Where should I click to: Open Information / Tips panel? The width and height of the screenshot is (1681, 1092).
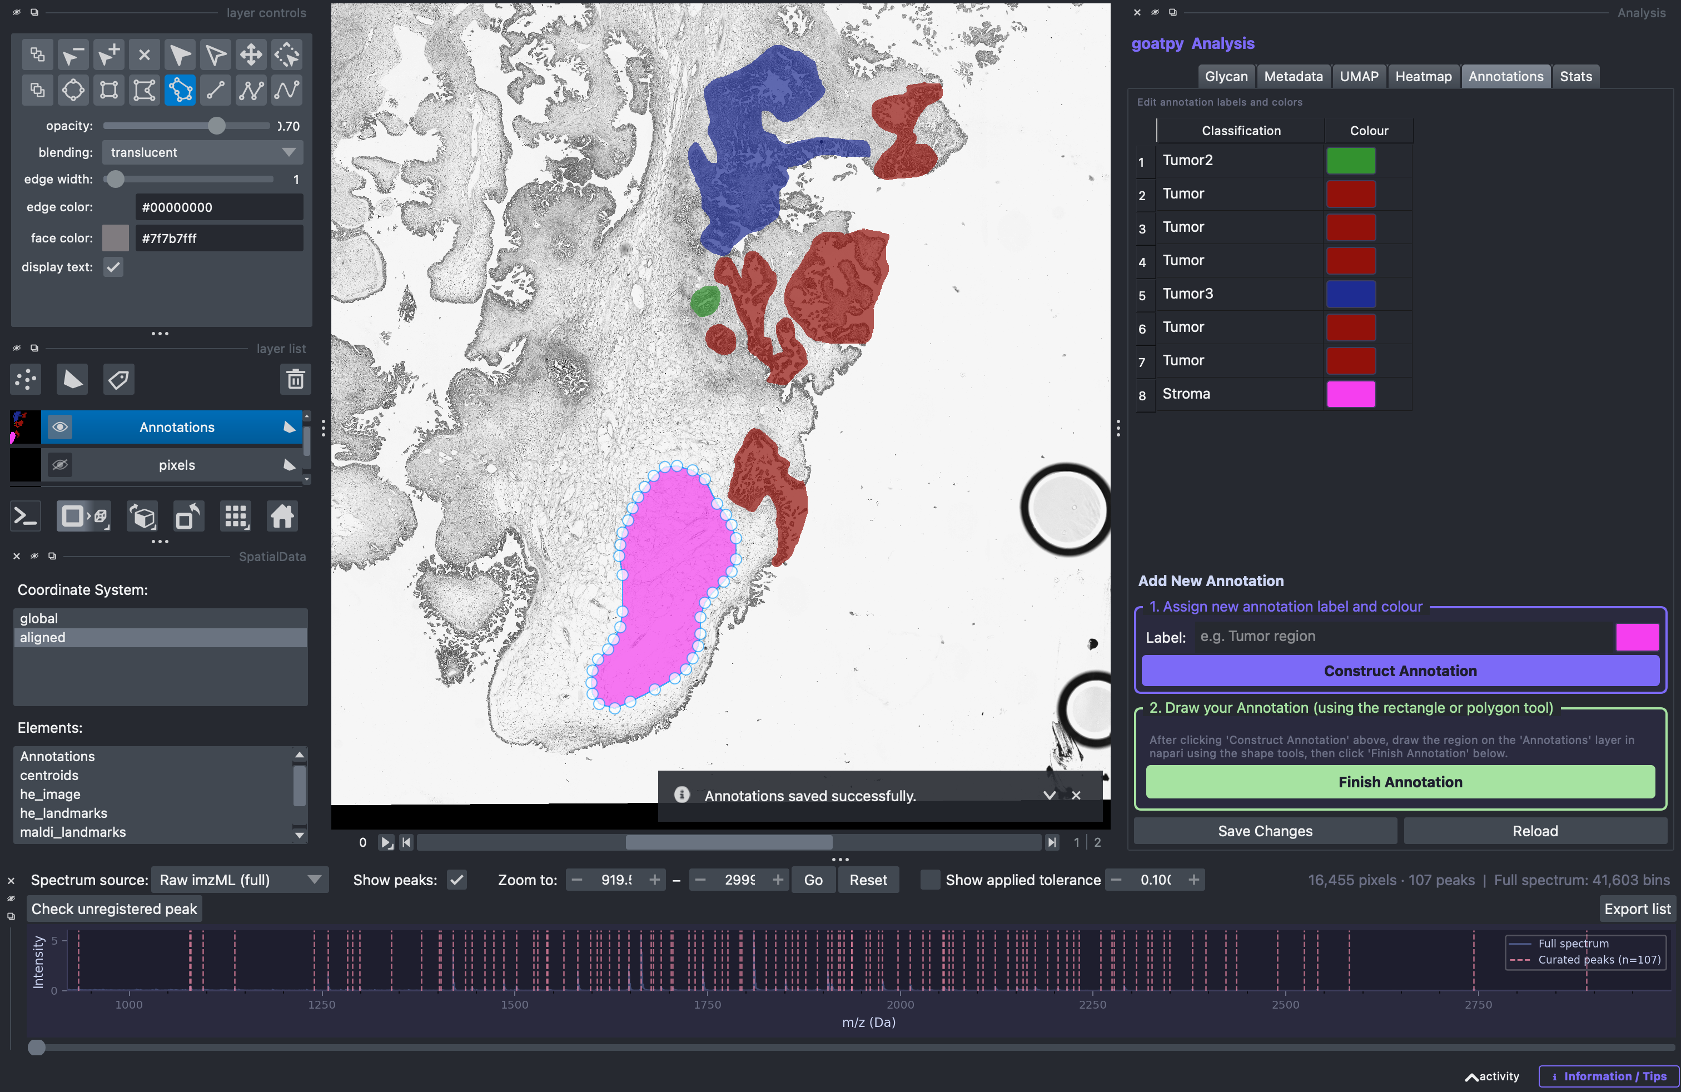(x=1608, y=1076)
